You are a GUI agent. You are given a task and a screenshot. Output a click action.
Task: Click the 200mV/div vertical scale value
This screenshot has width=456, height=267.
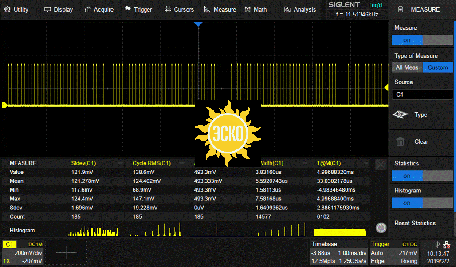(28, 253)
